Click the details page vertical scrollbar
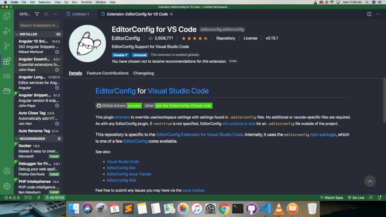The width and height of the screenshot is (386, 217). [x=384, y=100]
